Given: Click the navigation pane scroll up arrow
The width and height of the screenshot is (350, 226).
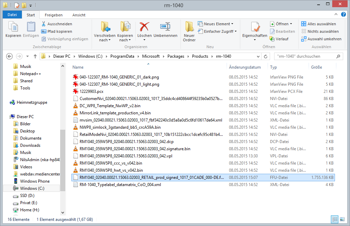Looking at the screenshot, I should pyautogui.click(x=63, y=66).
